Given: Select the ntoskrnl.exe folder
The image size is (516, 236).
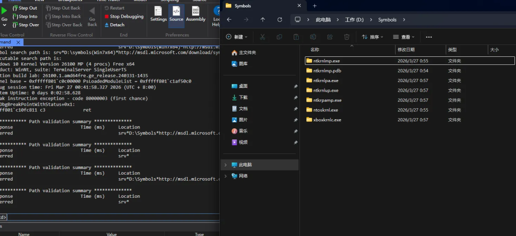Looking at the screenshot, I should tap(410, 110).
